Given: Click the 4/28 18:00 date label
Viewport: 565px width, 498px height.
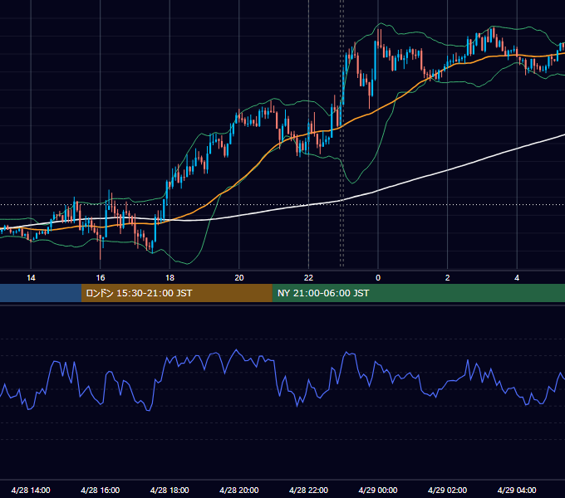Looking at the screenshot, I should pos(169,490).
